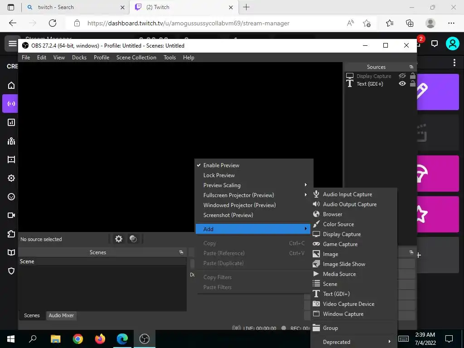Viewport: 464px width, 348px height.
Task: Open the OBS Tools menu
Action: (x=169, y=58)
